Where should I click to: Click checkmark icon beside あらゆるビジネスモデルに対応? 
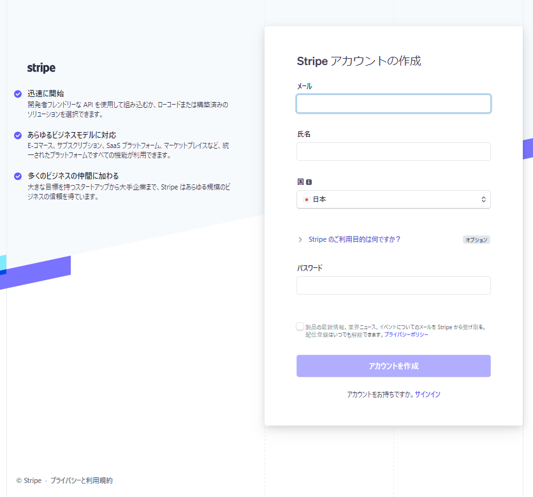click(x=18, y=135)
